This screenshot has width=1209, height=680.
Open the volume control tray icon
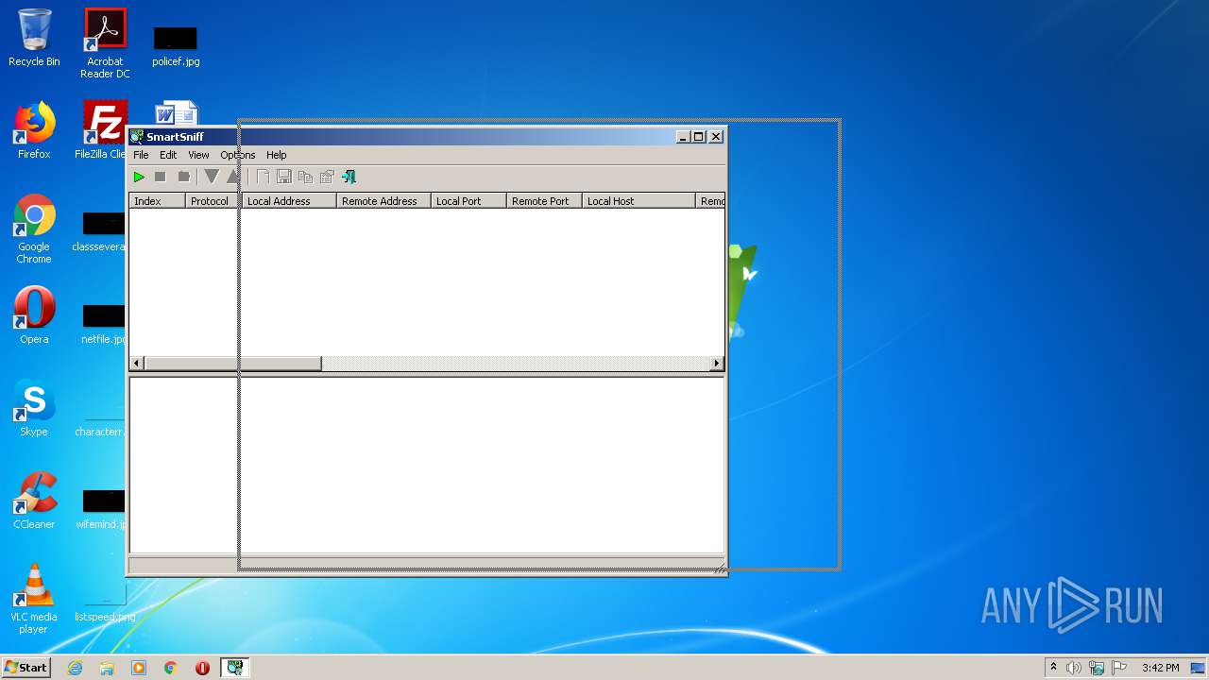coord(1074,668)
